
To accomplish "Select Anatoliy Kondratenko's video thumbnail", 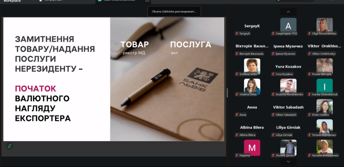I will [288, 86].
